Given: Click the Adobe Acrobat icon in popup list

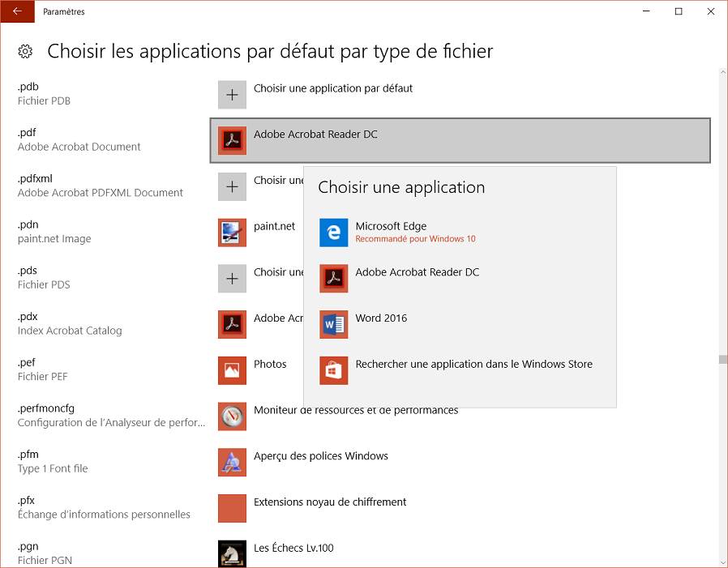Looking at the screenshot, I should pos(334,279).
